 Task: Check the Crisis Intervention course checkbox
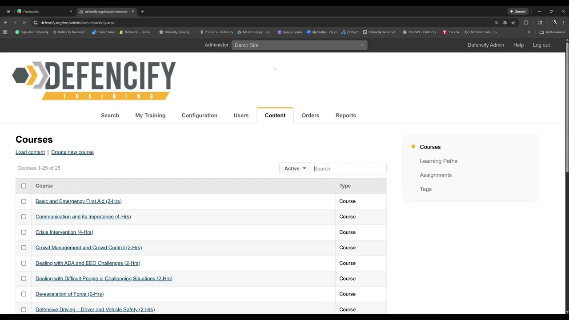(24, 232)
